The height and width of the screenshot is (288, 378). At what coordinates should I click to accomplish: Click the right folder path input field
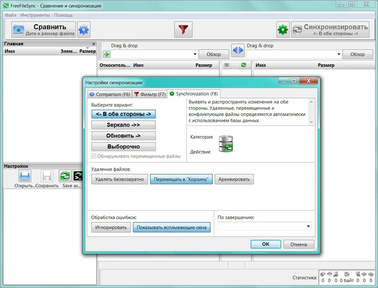pyautogui.click(x=292, y=54)
